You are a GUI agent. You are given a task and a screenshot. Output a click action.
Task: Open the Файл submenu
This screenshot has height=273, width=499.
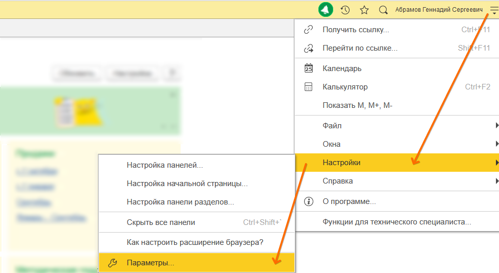(397, 126)
